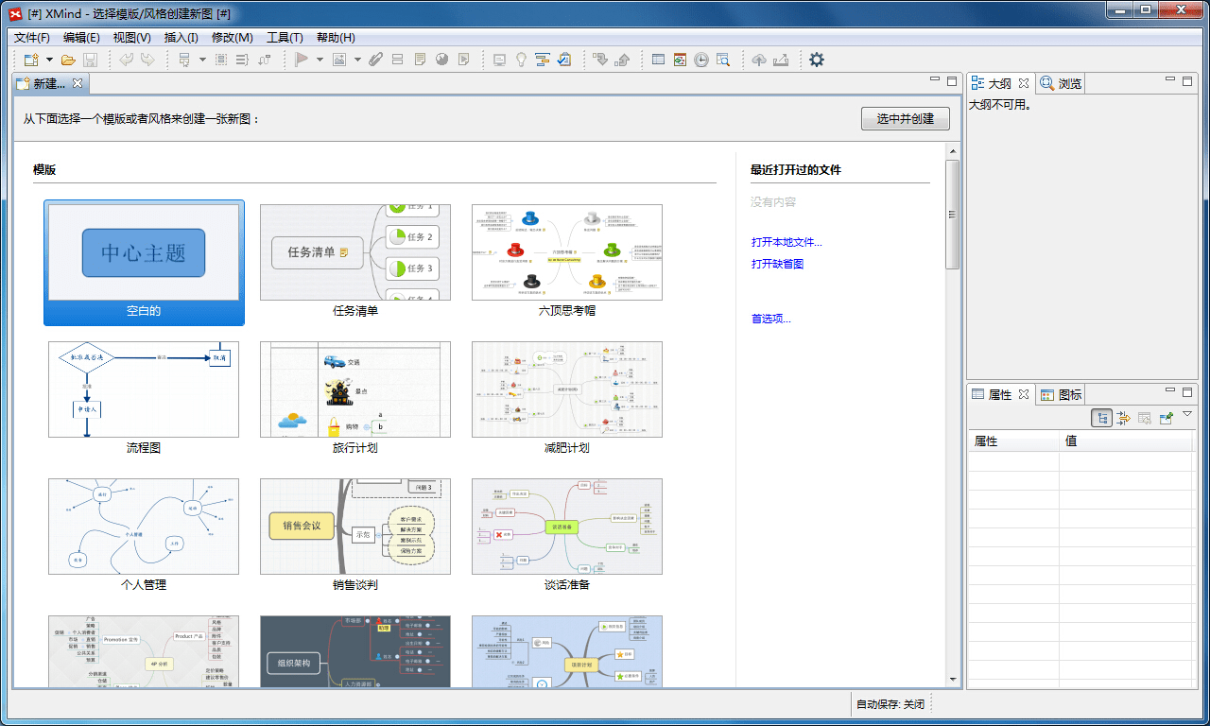Select the 减肥计划 template thumbnail
The height and width of the screenshot is (726, 1210).
point(567,389)
